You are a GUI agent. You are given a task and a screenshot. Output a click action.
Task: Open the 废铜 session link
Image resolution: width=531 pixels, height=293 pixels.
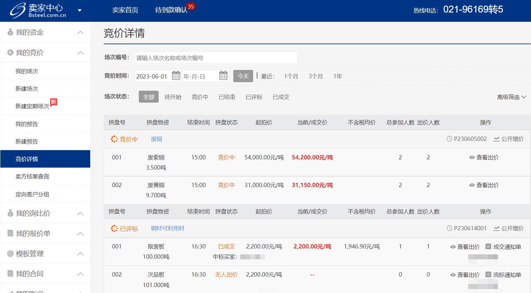coord(156,139)
